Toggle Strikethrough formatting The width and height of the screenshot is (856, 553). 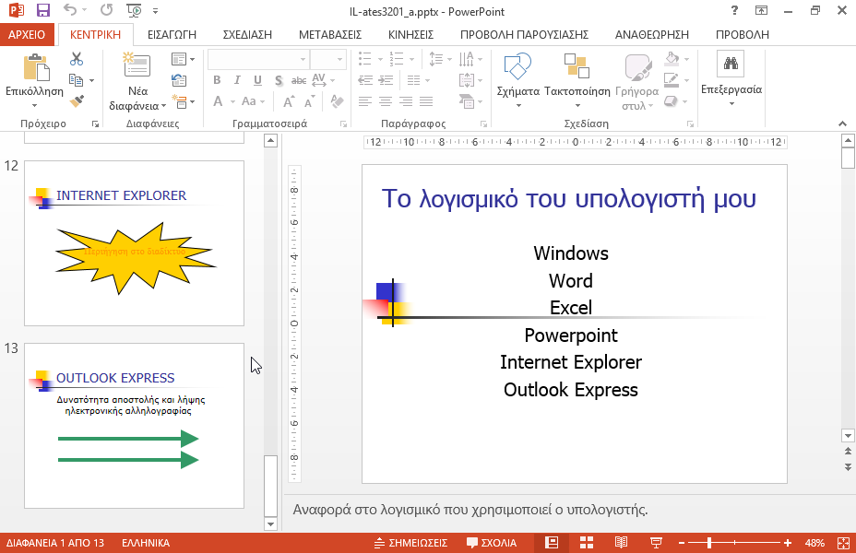coord(299,81)
